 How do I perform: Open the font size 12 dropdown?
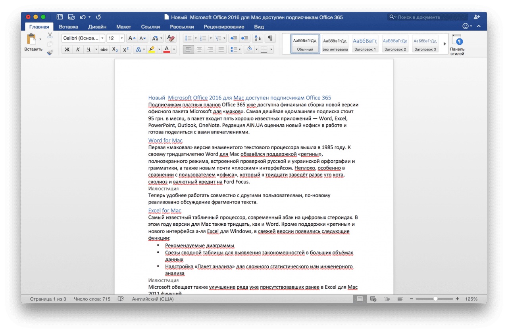tap(121, 38)
